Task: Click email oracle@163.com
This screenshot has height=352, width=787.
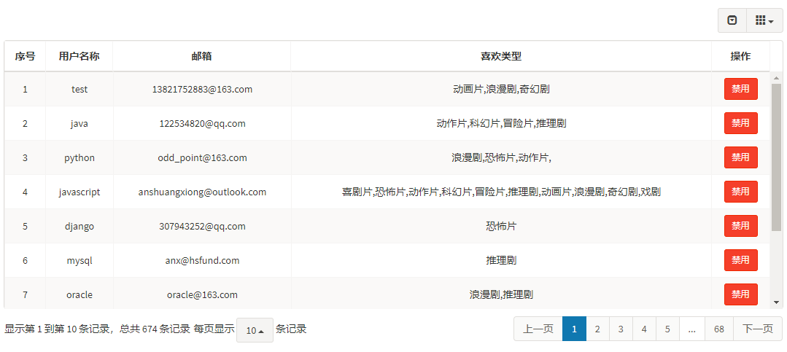Action: click(x=202, y=294)
